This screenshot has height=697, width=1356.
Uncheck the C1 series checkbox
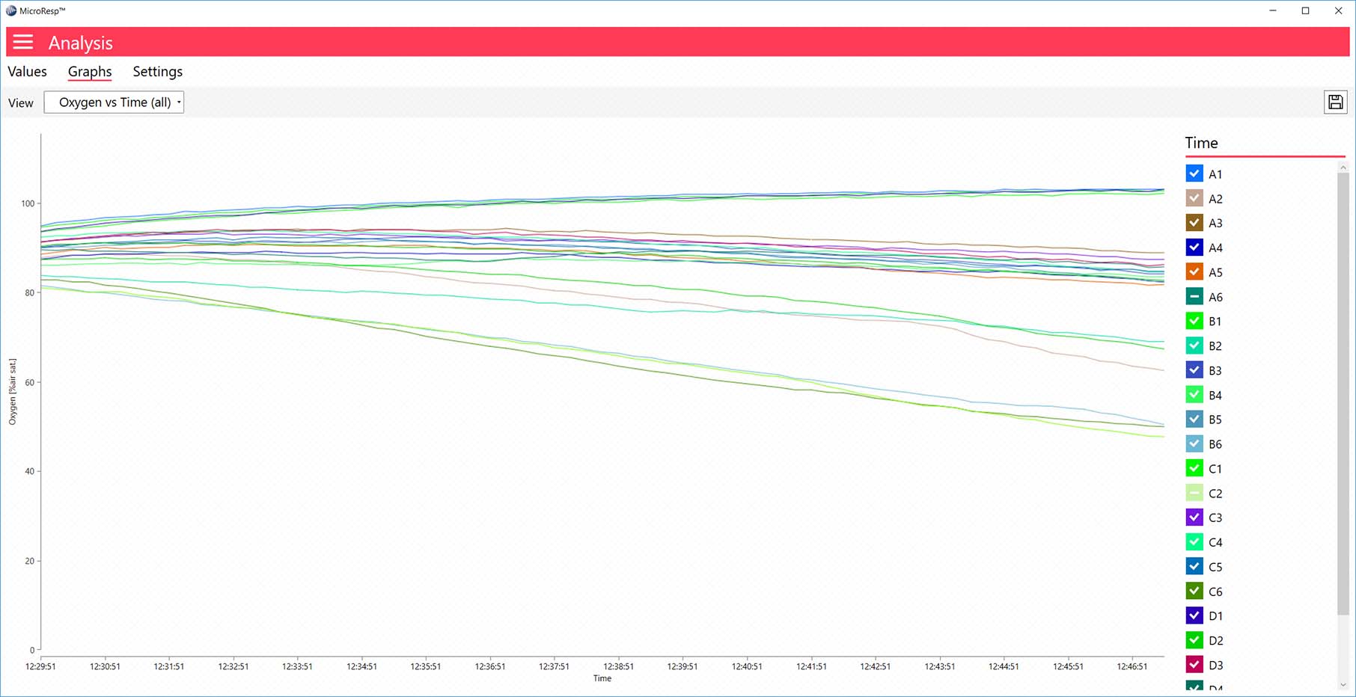tap(1194, 468)
